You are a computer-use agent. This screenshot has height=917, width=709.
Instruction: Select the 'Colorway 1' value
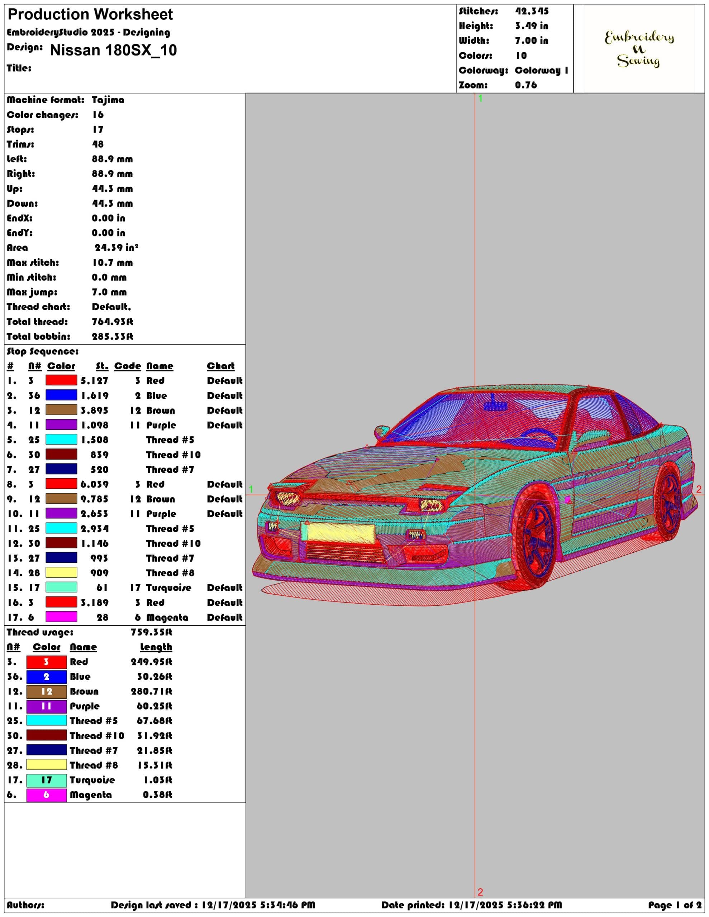(541, 70)
